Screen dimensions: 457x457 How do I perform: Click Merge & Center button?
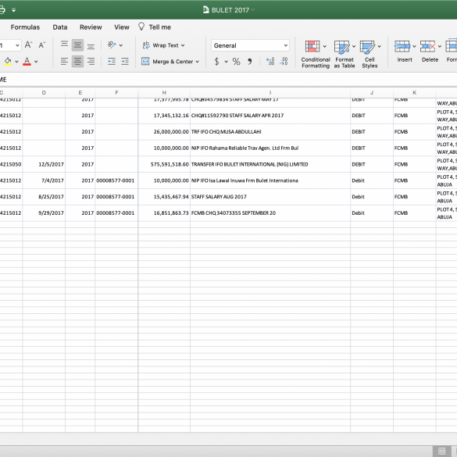click(167, 62)
